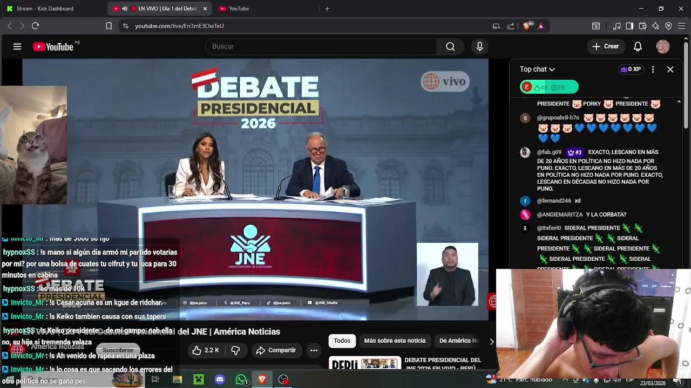Click the @fernand246 chat username

554,201
